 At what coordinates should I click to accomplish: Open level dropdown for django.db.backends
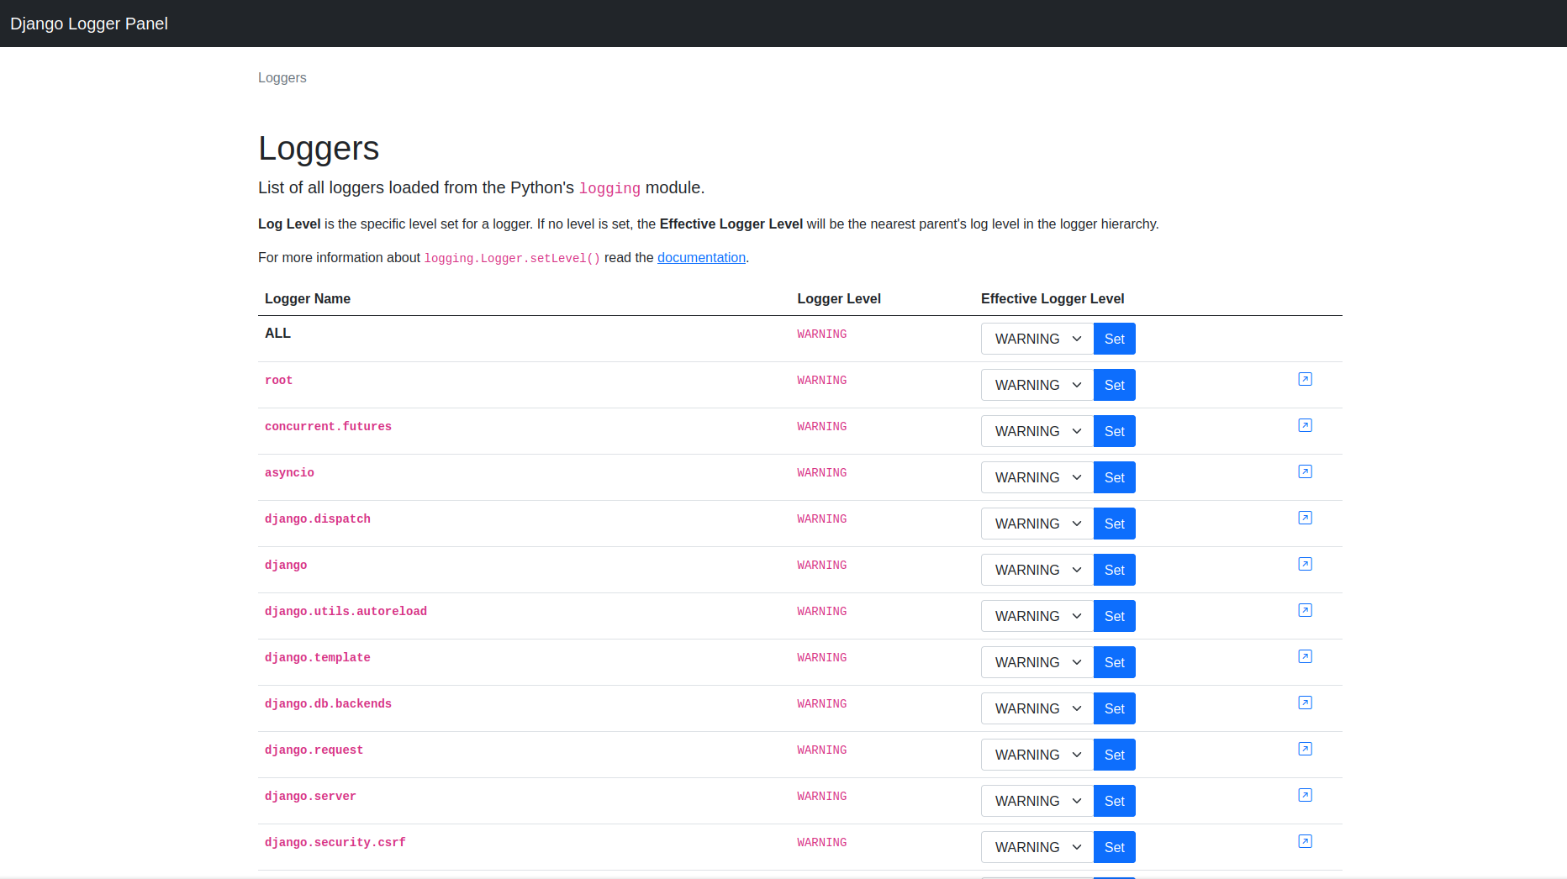coord(1037,708)
